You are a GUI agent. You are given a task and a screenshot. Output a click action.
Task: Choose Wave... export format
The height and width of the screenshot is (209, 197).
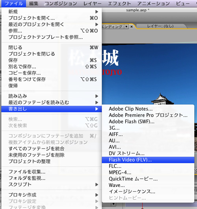[148, 185]
